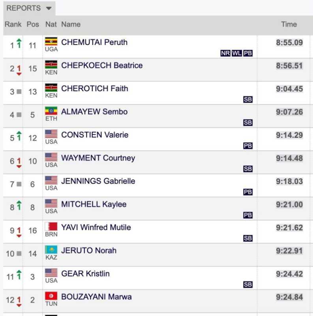
Task: Click the Kenya flag beside Chepkoech Beatrice
Action: point(51,65)
